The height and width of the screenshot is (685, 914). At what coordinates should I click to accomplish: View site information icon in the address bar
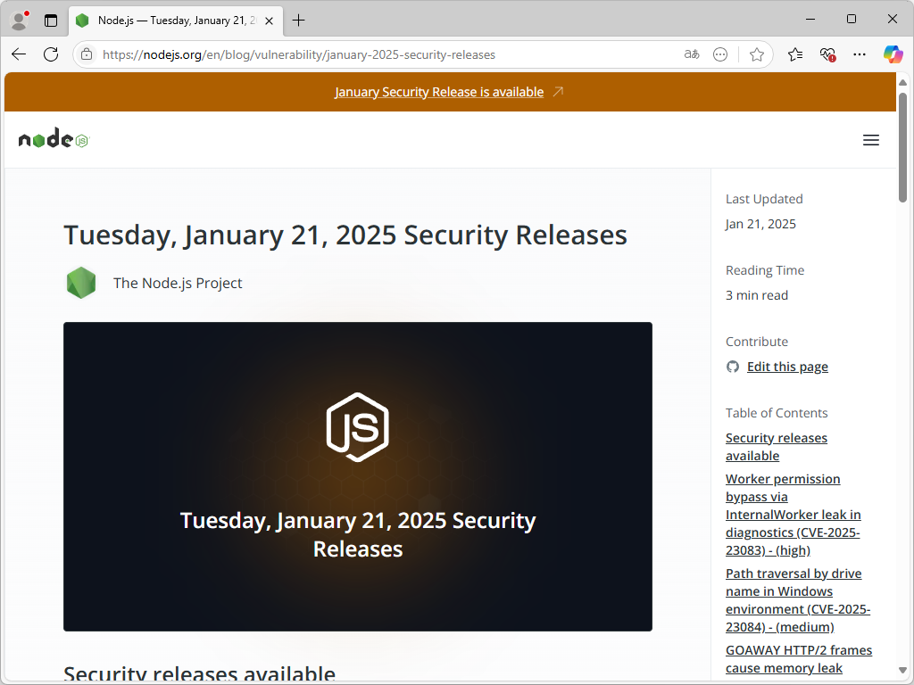tap(86, 54)
